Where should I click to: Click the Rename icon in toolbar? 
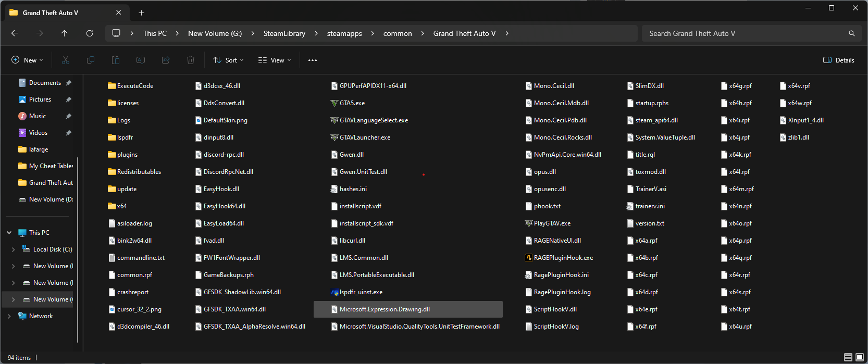tap(141, 60)
